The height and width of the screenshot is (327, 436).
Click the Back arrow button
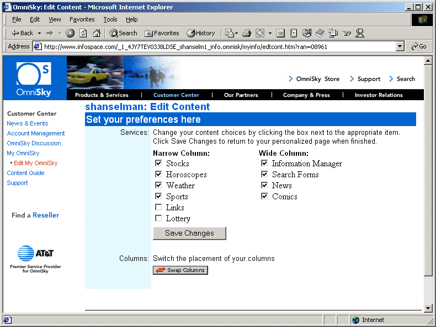pyautogui.click(x=22, y=33)
